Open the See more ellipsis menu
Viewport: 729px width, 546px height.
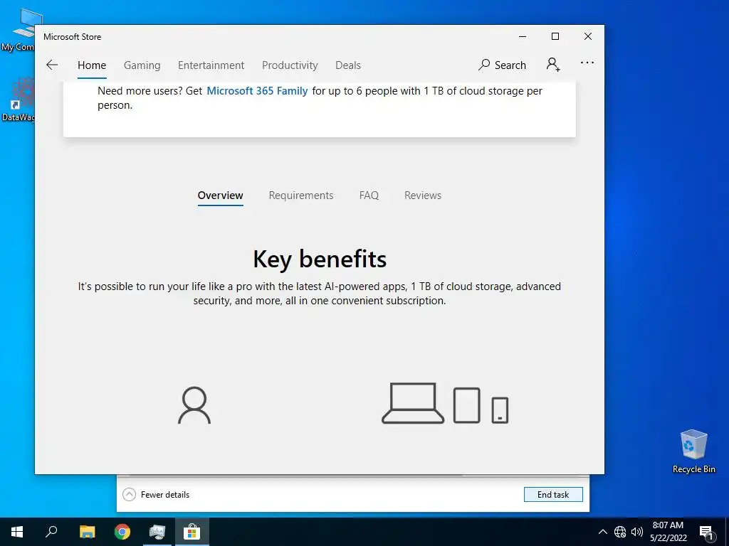click(x=587, y=63)
